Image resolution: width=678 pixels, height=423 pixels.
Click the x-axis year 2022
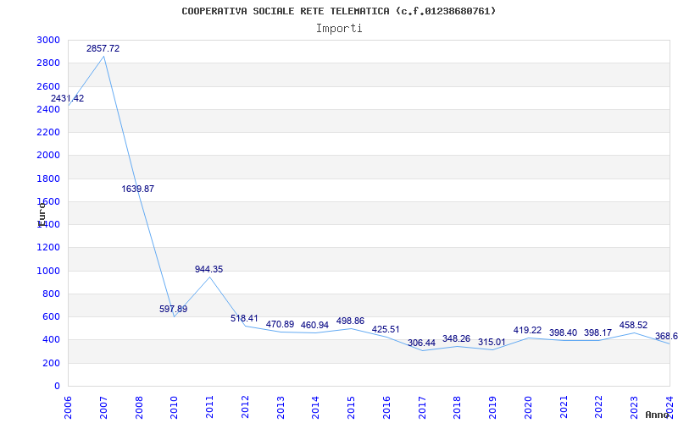599,408
